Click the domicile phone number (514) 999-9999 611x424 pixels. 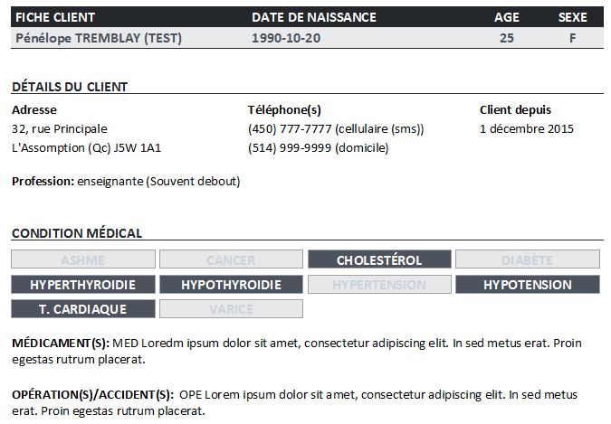tap(290, 147)
